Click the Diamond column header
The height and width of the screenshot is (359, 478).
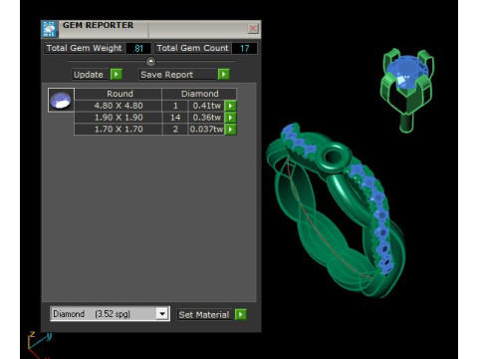(x=199, y=94)
